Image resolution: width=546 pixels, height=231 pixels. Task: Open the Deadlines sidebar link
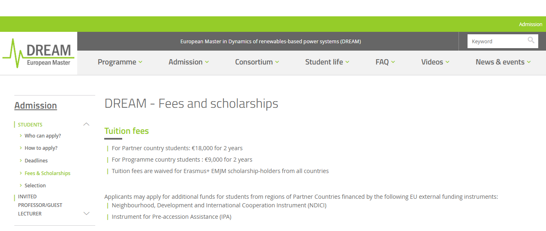pyautogui.click(x=36, y=161)
